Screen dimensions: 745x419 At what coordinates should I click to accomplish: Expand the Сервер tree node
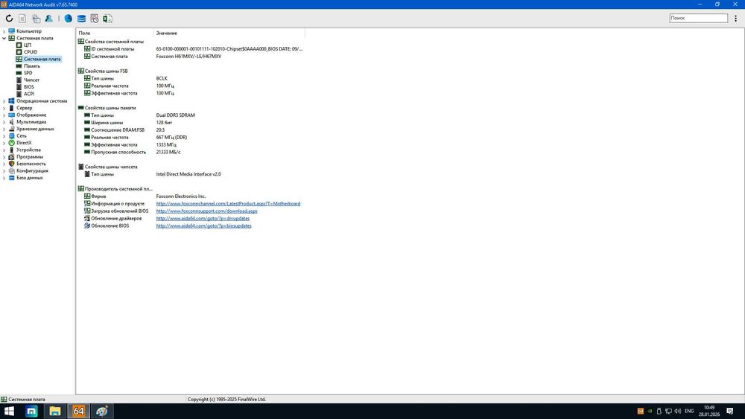point(4,108)
